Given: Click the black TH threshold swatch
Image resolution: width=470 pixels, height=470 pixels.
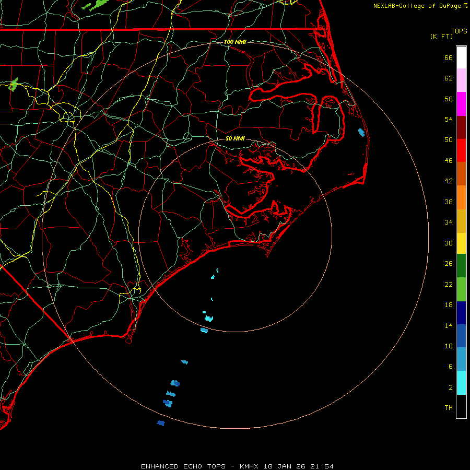Looking at the screenshot, I should (x=461, y=406).
